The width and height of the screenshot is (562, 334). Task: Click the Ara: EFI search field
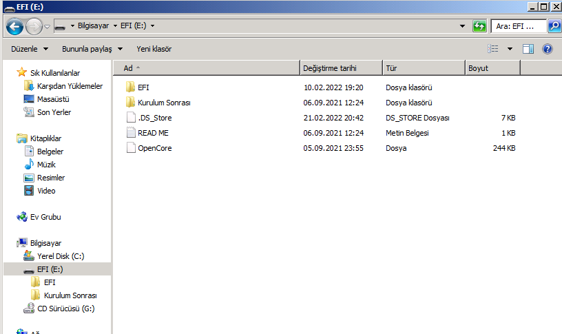coord(519,26)
